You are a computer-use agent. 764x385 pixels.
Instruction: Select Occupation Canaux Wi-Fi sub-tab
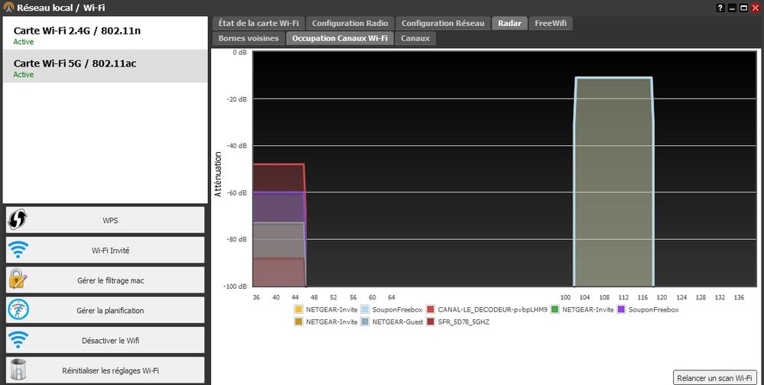[340, 38]
